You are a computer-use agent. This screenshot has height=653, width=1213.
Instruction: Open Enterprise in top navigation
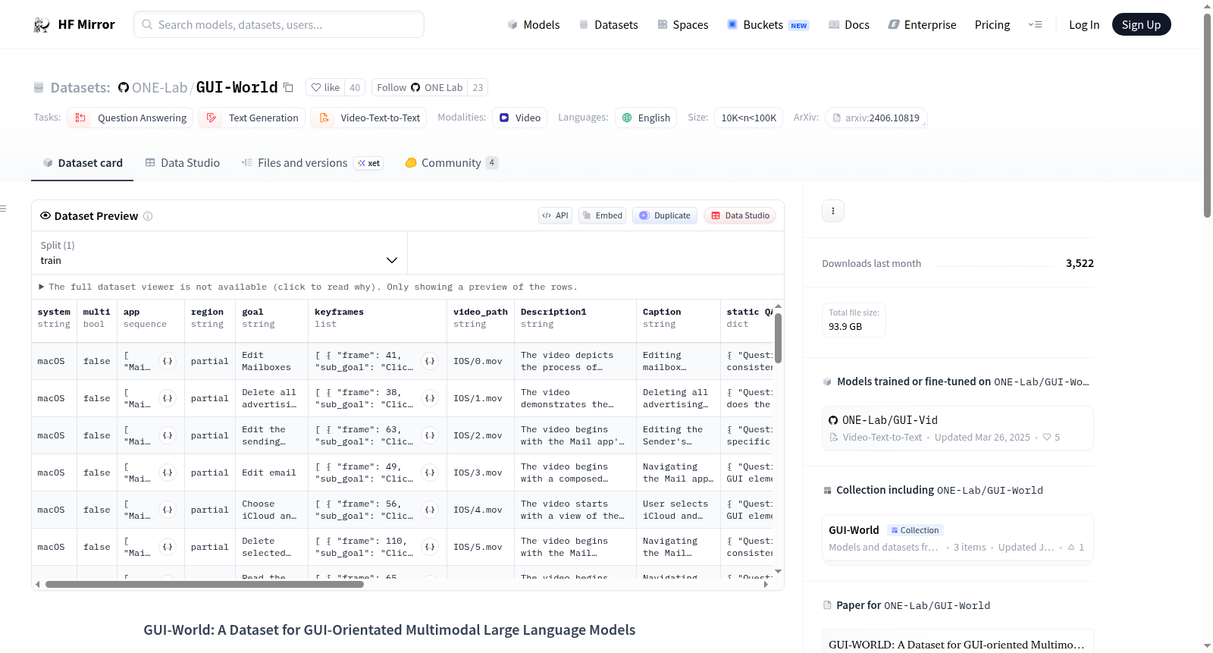point(922,25)
